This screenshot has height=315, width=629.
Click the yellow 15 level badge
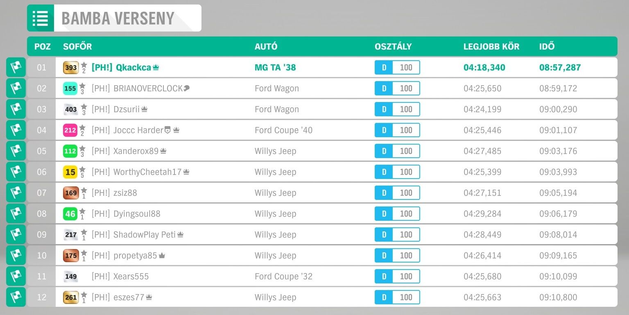coord(70,172)
